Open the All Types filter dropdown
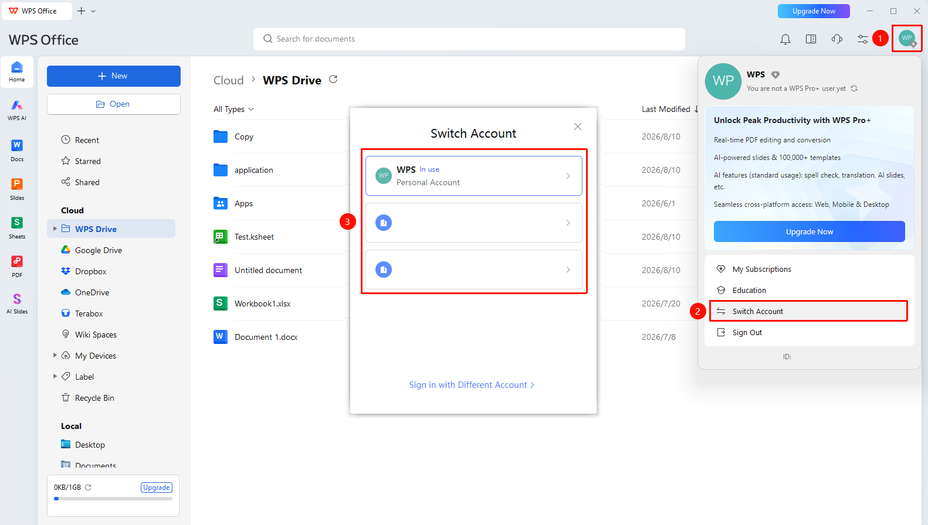This screenshot has height=525, width=928. pos(233,109)
